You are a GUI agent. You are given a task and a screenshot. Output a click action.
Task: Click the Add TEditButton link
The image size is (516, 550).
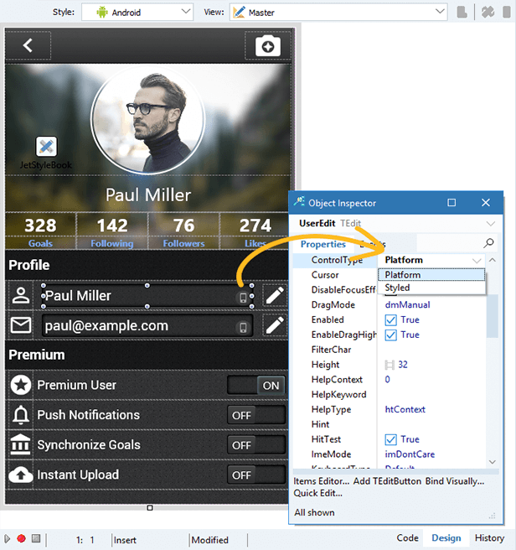tap(386, 481)
